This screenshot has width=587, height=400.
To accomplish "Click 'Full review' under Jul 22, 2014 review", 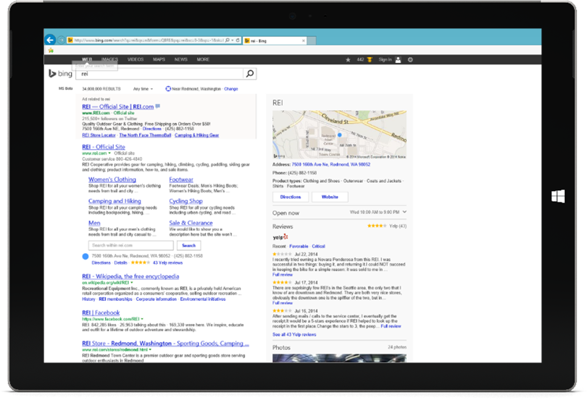I will click(283, 275).
